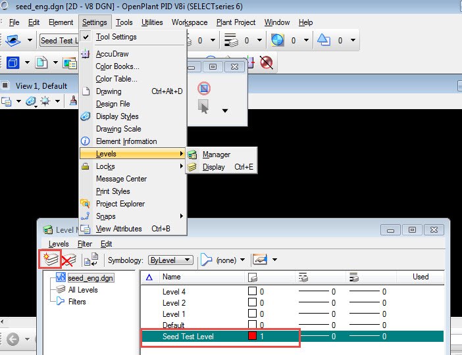Toggle Tool Settings checkmark in Settings menu
The height and width of the screenshot is (355, 462).
86,37
